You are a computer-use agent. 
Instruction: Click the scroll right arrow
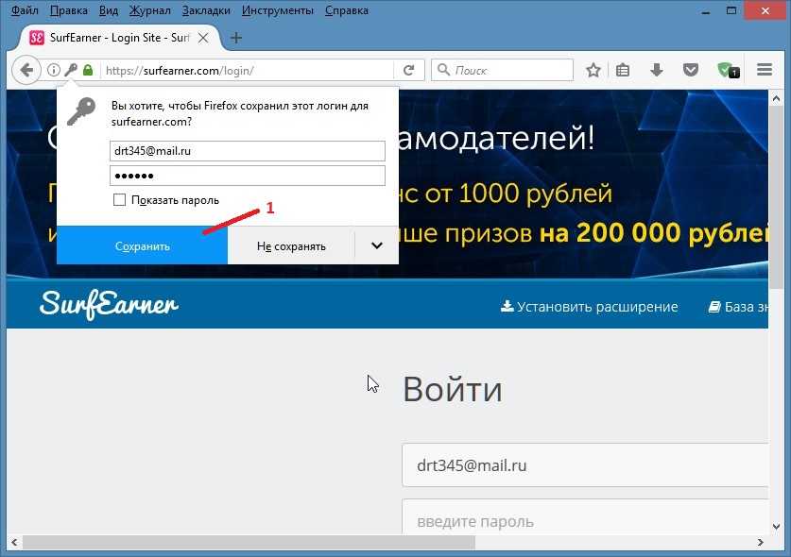pyautogui.click(x=760, y=543)
